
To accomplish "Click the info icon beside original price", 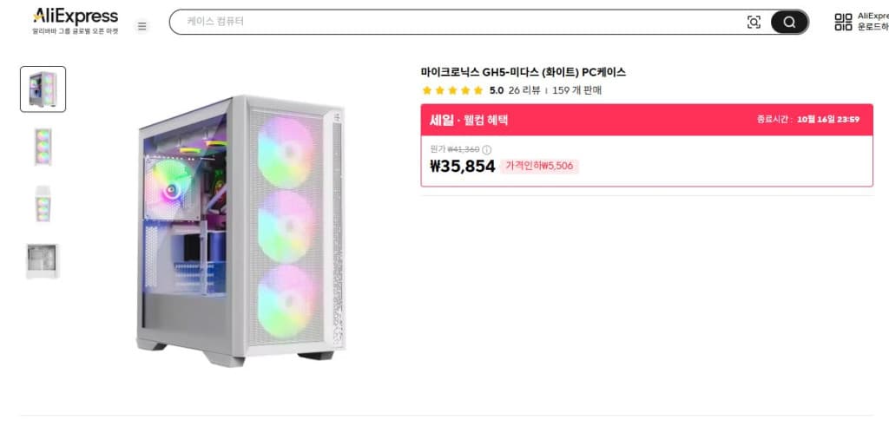I will click(486, 149).
